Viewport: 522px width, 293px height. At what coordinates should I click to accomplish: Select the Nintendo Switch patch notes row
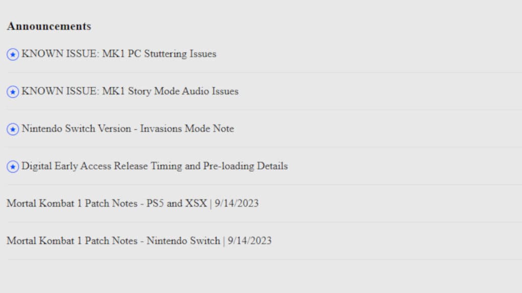[139, 241]
